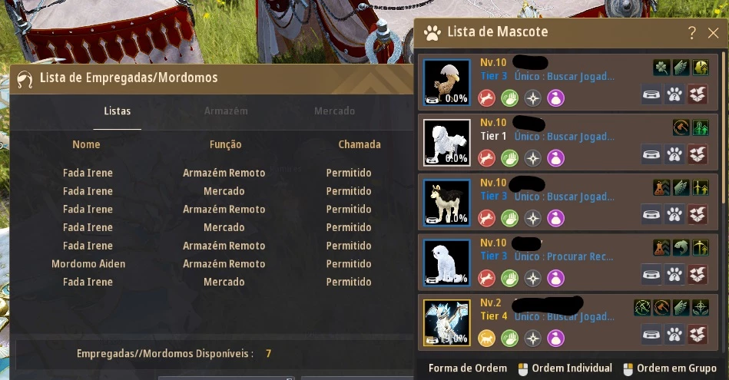Toggle the purple figure icon on white dog row
This screenshot has height=380, width=729.
point(555,278)
